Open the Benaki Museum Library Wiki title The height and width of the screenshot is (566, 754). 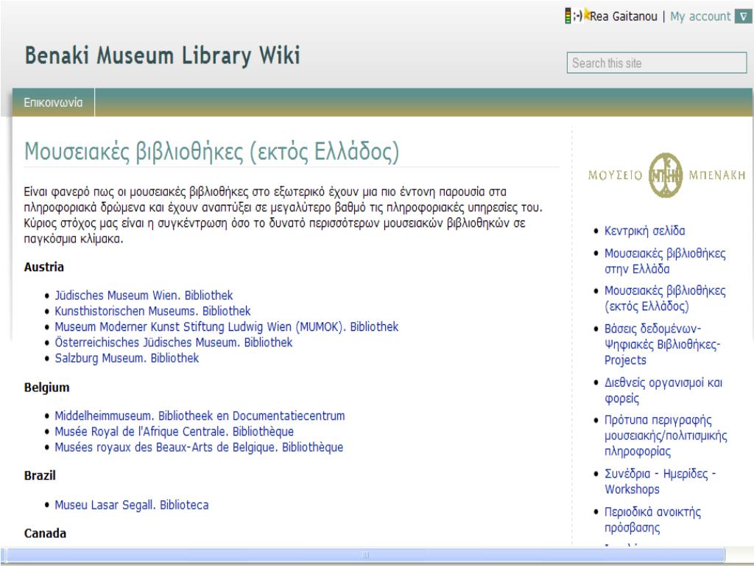click(162, 56)
